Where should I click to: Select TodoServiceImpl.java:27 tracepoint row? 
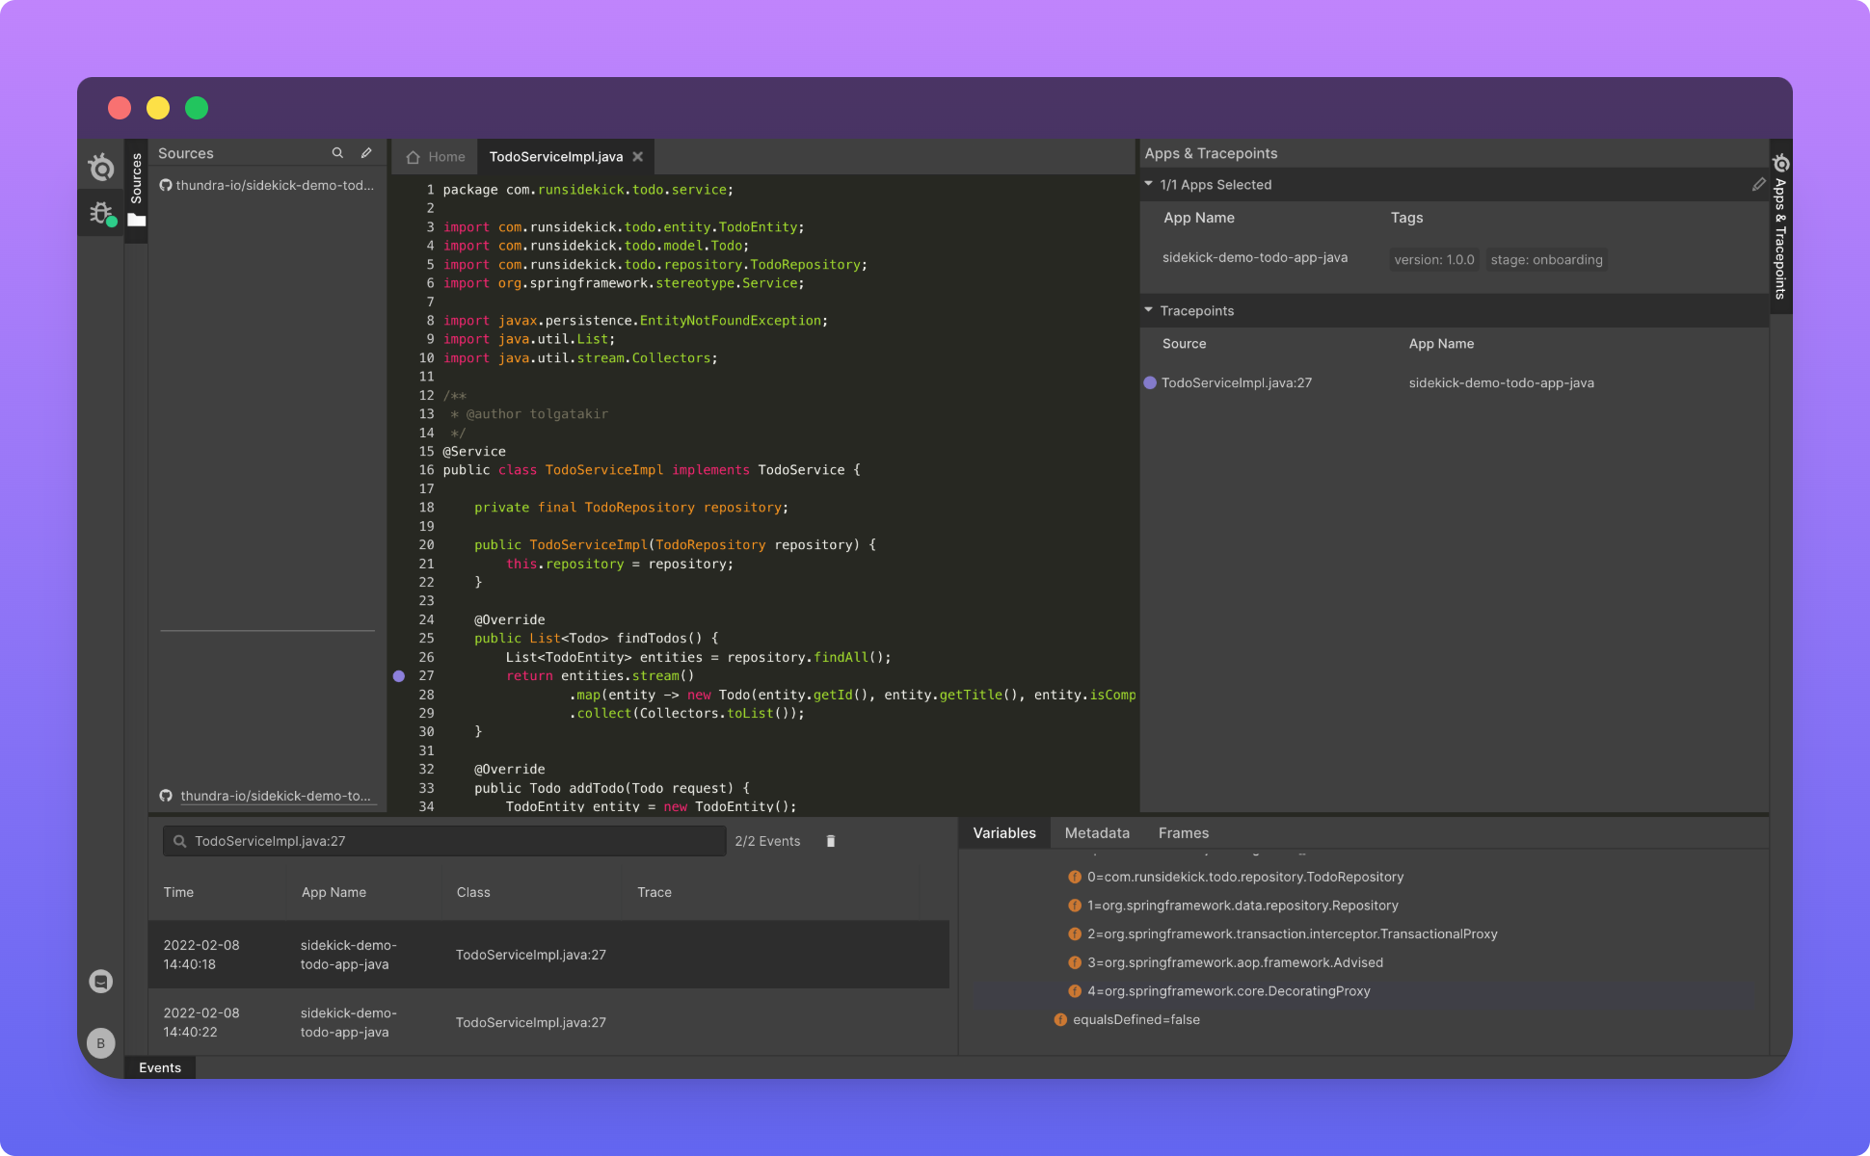[1454, 383]
